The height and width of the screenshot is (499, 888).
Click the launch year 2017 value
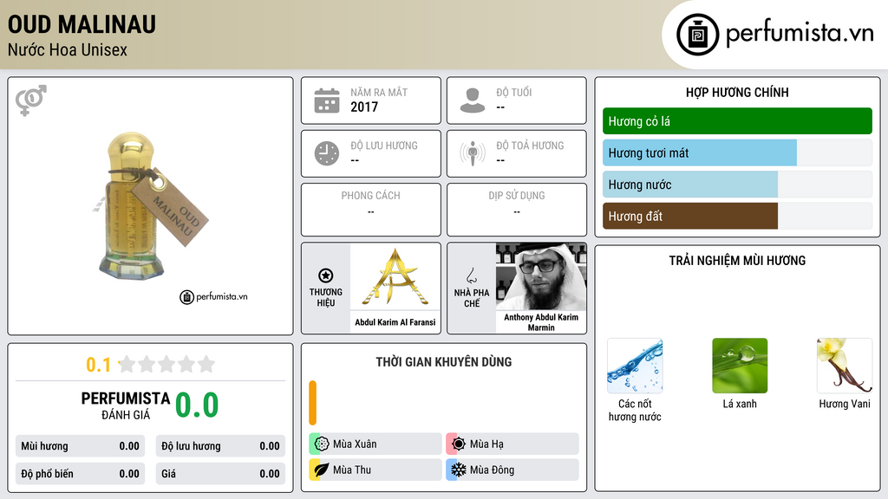pyautogui.click(x=364, y=107)
